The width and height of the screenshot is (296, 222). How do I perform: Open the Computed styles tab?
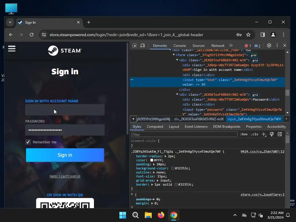coord(155,127)
